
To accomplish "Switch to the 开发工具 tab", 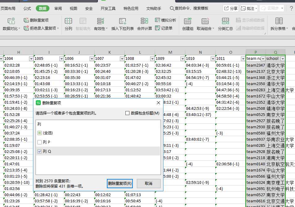I will [x=108, y=8].
